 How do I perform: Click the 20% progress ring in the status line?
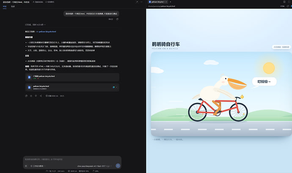(x=94, y=171)
